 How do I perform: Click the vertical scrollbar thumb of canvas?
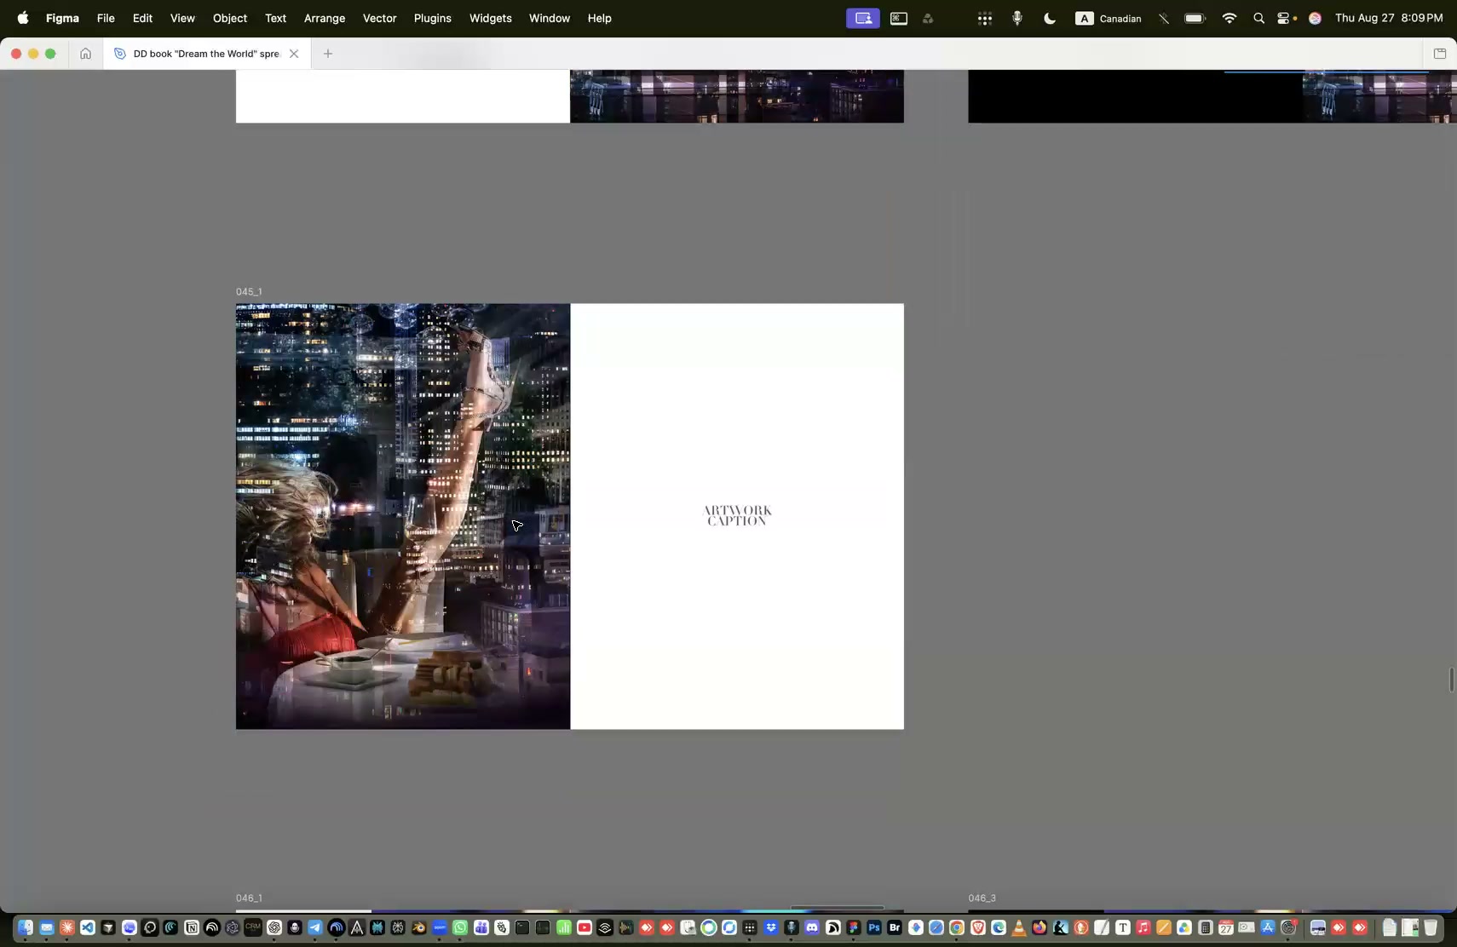(x=1451, y=680)
